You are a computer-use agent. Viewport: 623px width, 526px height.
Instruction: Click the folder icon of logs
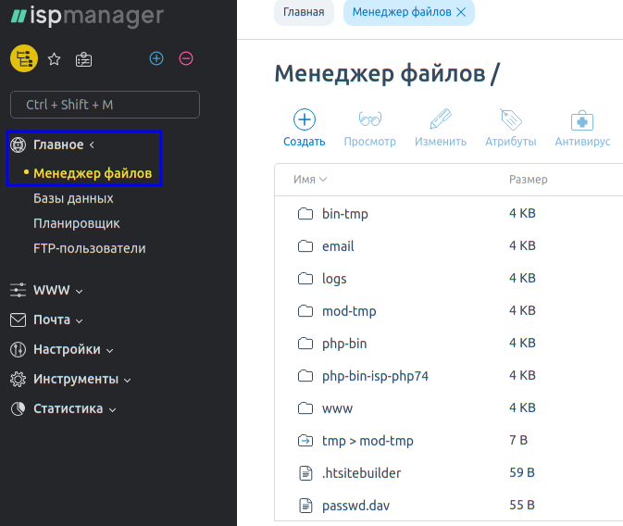point(305,279)
